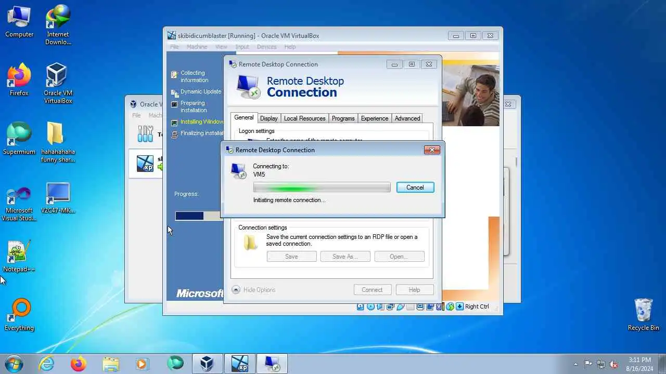Screen dimensions: 666x374
Task: Select the Oracle VM VirtualBox desktop shortcut
Action: click(58, 84)
